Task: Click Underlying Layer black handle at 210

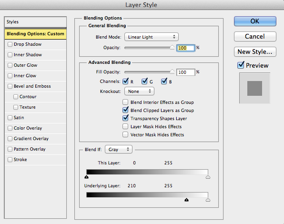Action: (x=187, y=200)
